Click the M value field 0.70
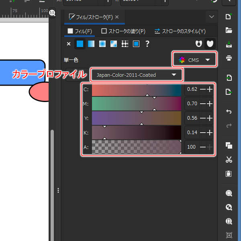Image resolution: width=241 pixels, height=241 pixels. [192, 104]
